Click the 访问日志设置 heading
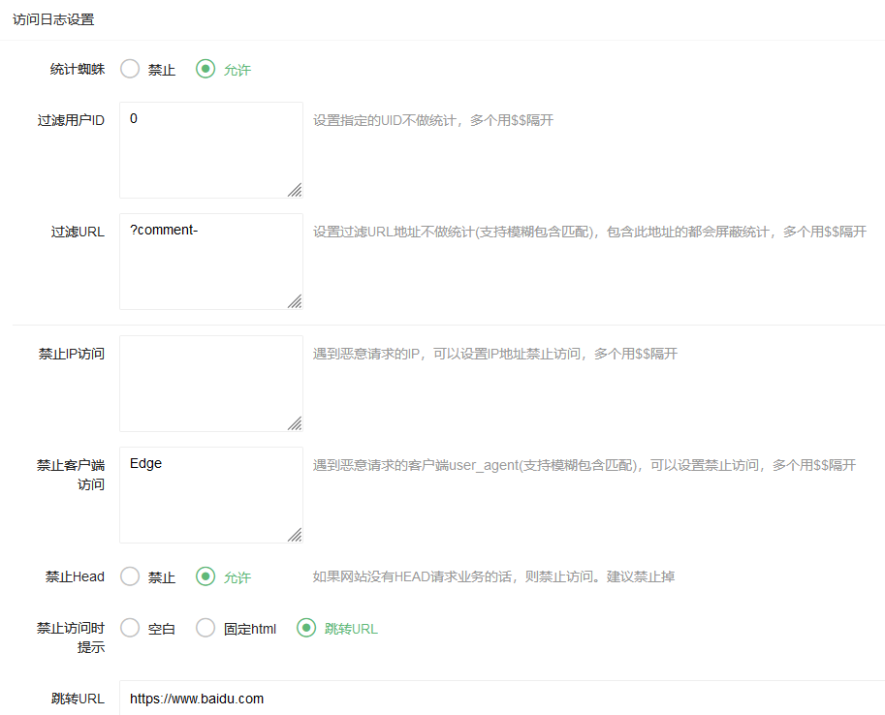This screenshot has height=715, width=885. [x=53, y=19]
